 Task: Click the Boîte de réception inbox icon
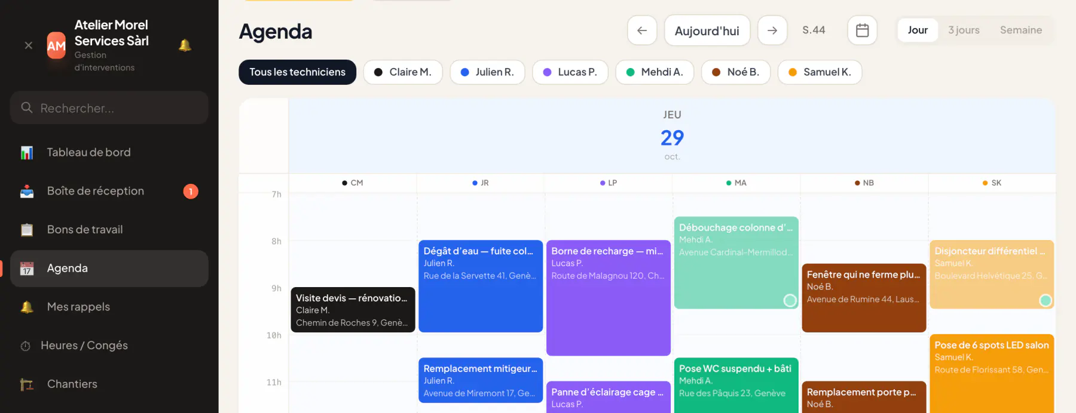27,192
